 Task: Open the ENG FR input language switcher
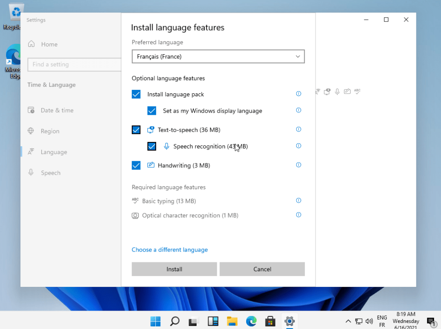[382, 321]
